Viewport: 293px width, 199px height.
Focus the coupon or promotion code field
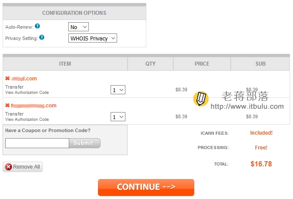[x=37, y=143]
